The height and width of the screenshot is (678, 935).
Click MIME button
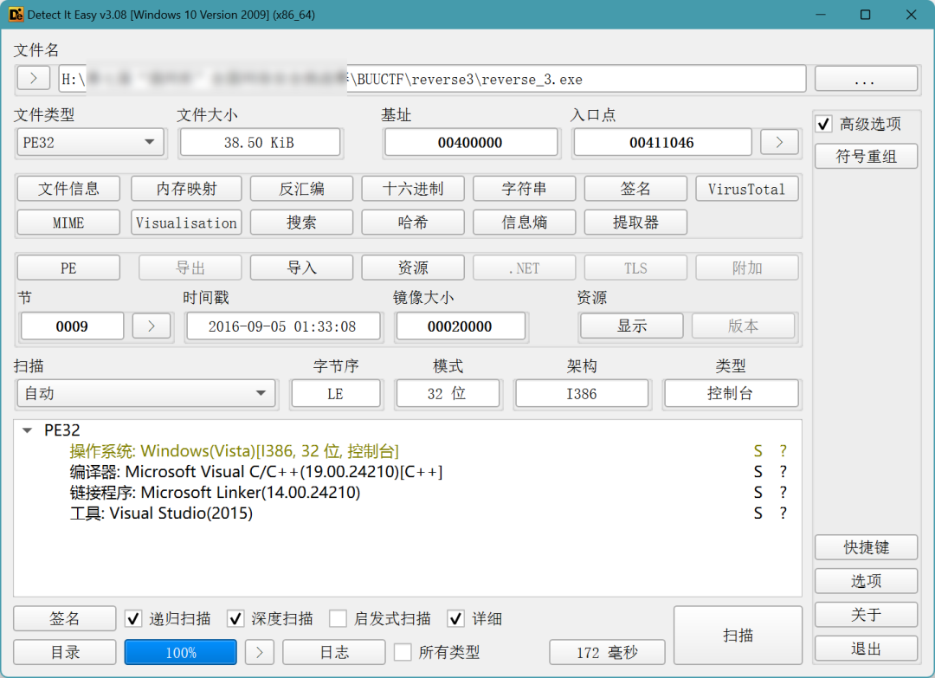click(x=68, y=222)
